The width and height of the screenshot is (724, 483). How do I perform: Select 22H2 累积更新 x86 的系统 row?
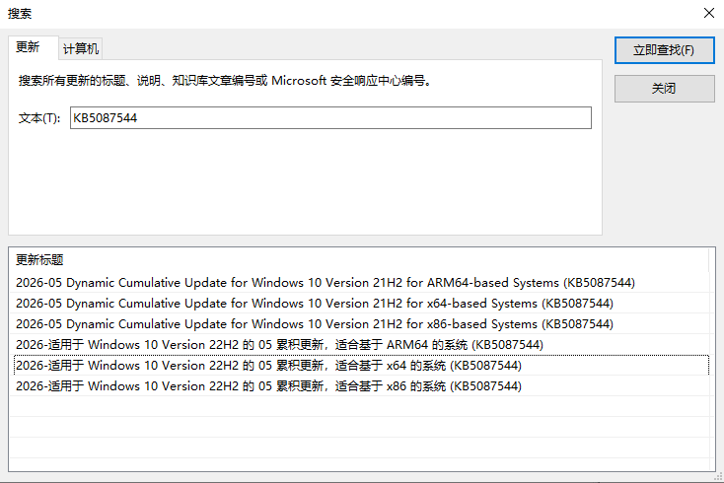359,386
